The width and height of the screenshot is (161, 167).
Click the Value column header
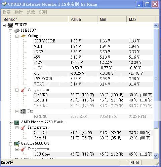pos(83,19)
